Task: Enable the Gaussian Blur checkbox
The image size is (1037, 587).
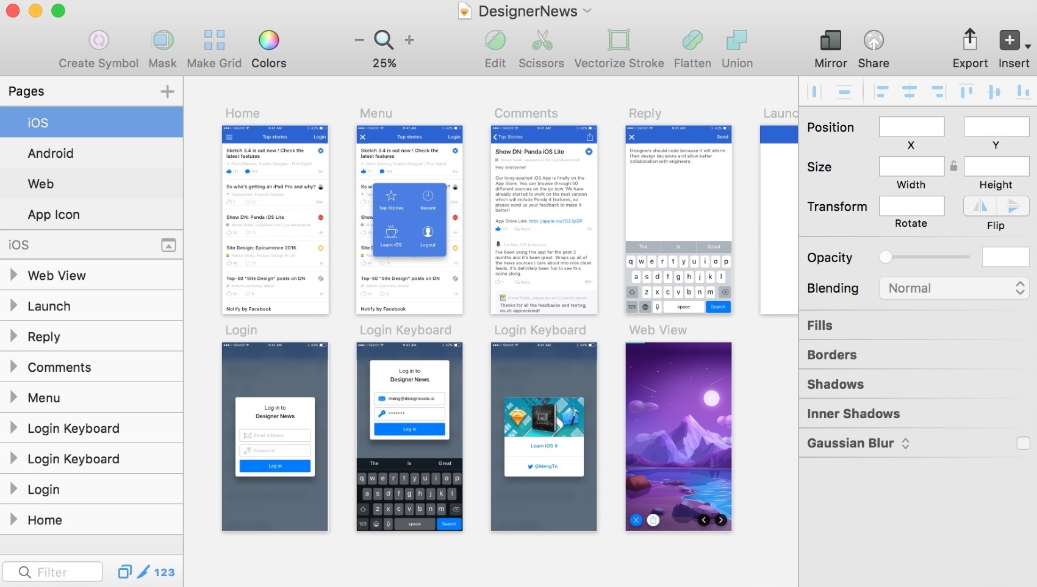Action: [x=1023, y=443]
